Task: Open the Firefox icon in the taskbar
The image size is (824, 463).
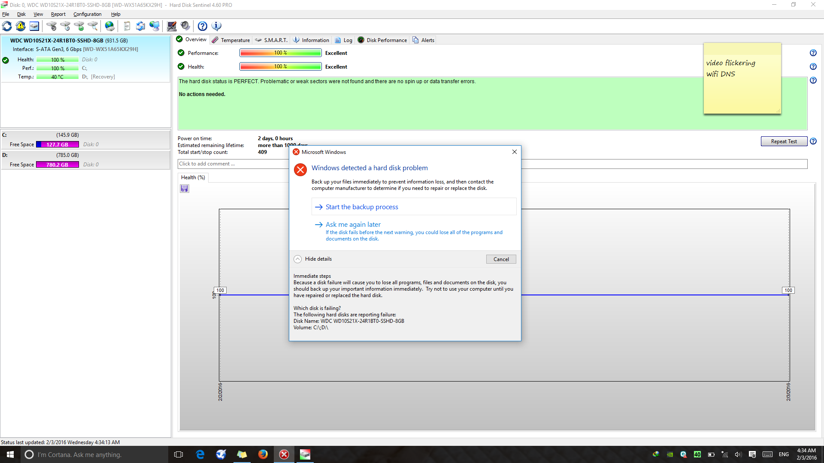Action: (263, 454)
